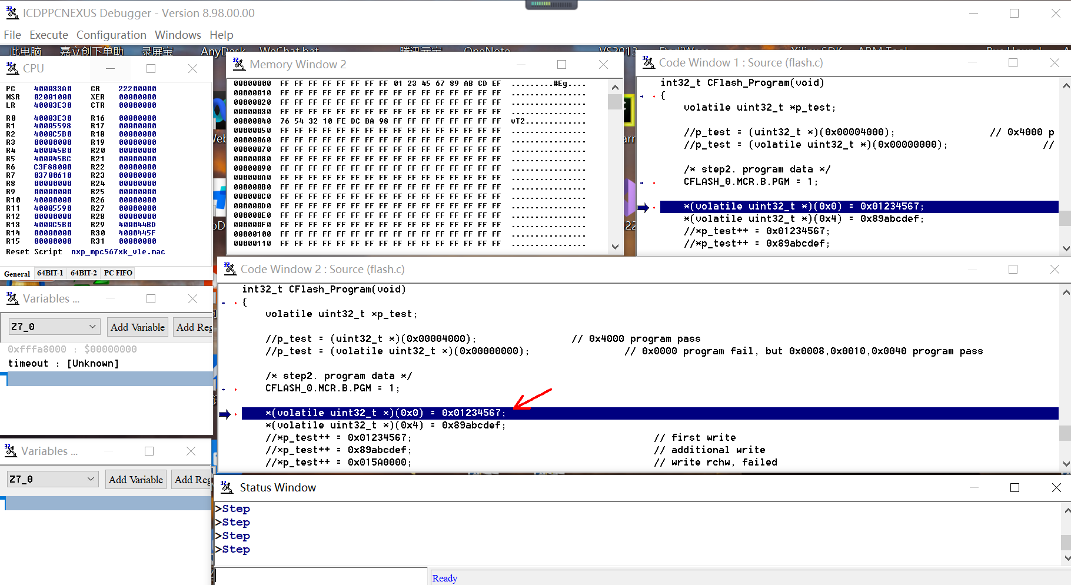Open the Execute menu

click(x=48, y=35)
